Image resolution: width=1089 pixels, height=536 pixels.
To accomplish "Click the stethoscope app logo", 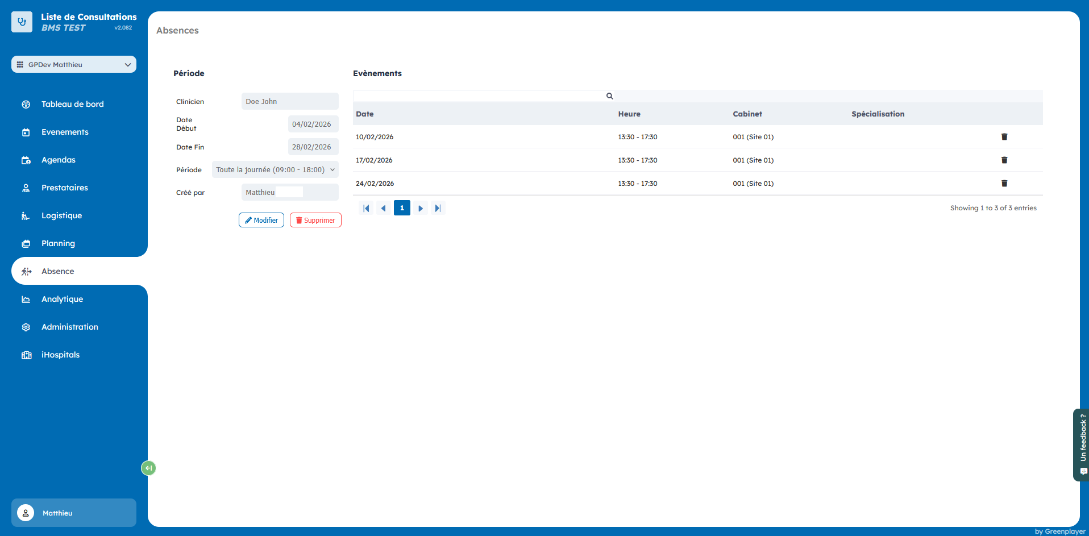I will 22,22.
